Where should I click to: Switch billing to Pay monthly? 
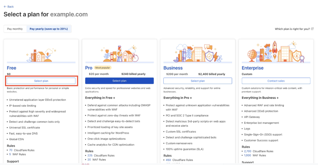coord(15,29)
